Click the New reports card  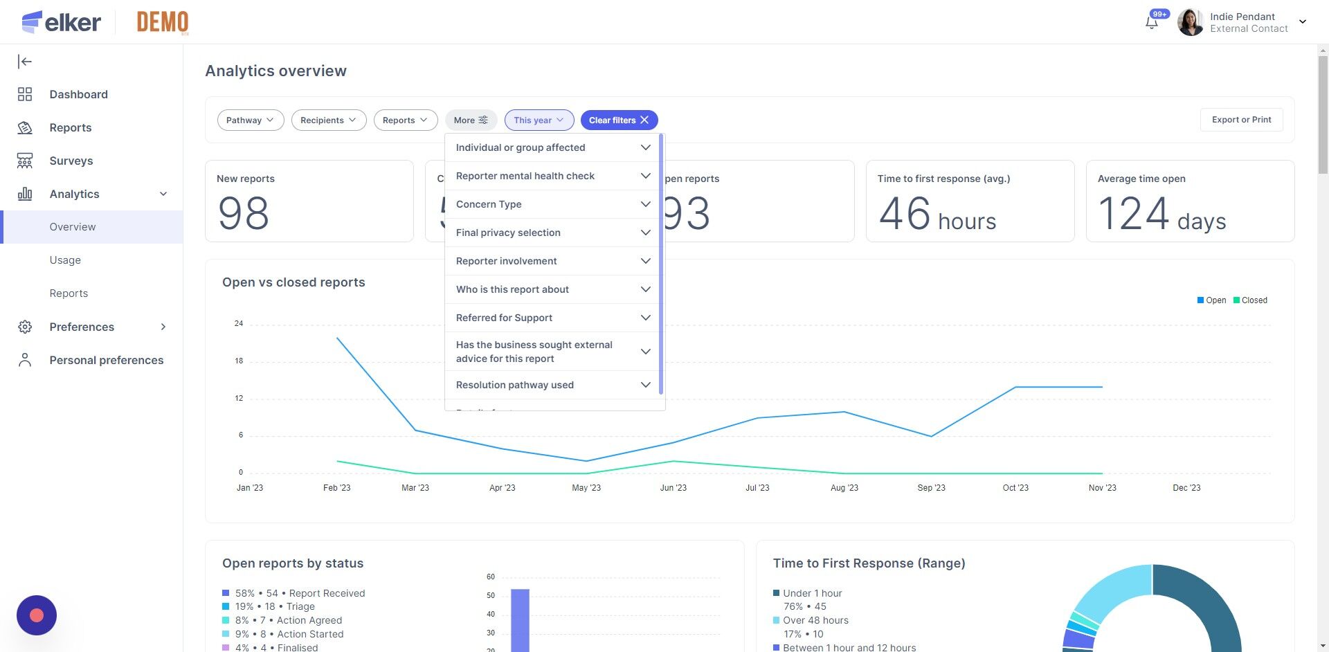(309, 201)
